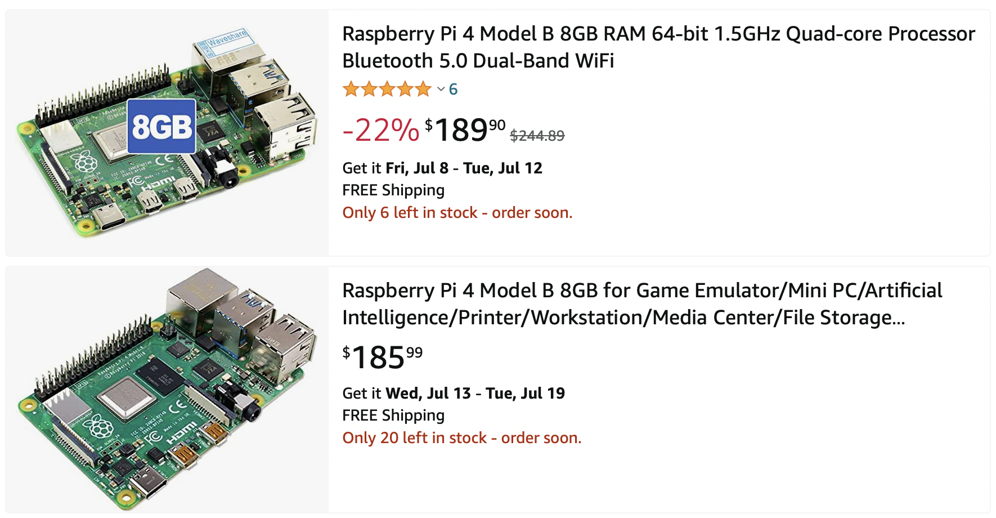This screenshot has height=518, width=996.
Task: Open the Raspberry Pi 8GB RAM 64-bit listing title
Action: pyautogui.click(x=658, y=47)
